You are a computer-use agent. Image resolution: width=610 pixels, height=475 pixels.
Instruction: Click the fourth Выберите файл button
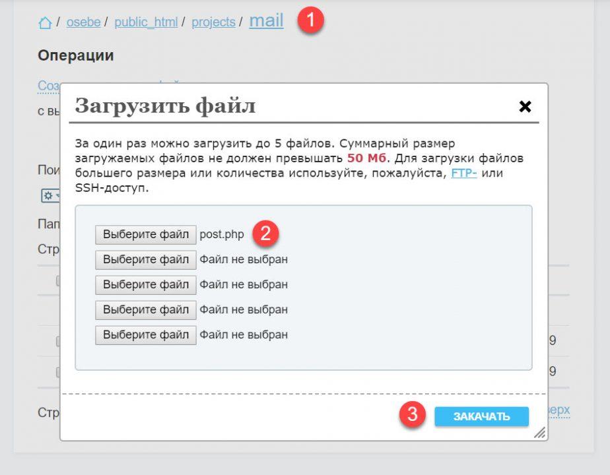[145, 309]
